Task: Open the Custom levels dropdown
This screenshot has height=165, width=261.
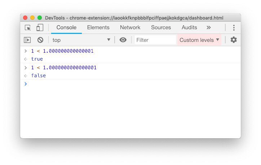Action: (x=199, y=40)
